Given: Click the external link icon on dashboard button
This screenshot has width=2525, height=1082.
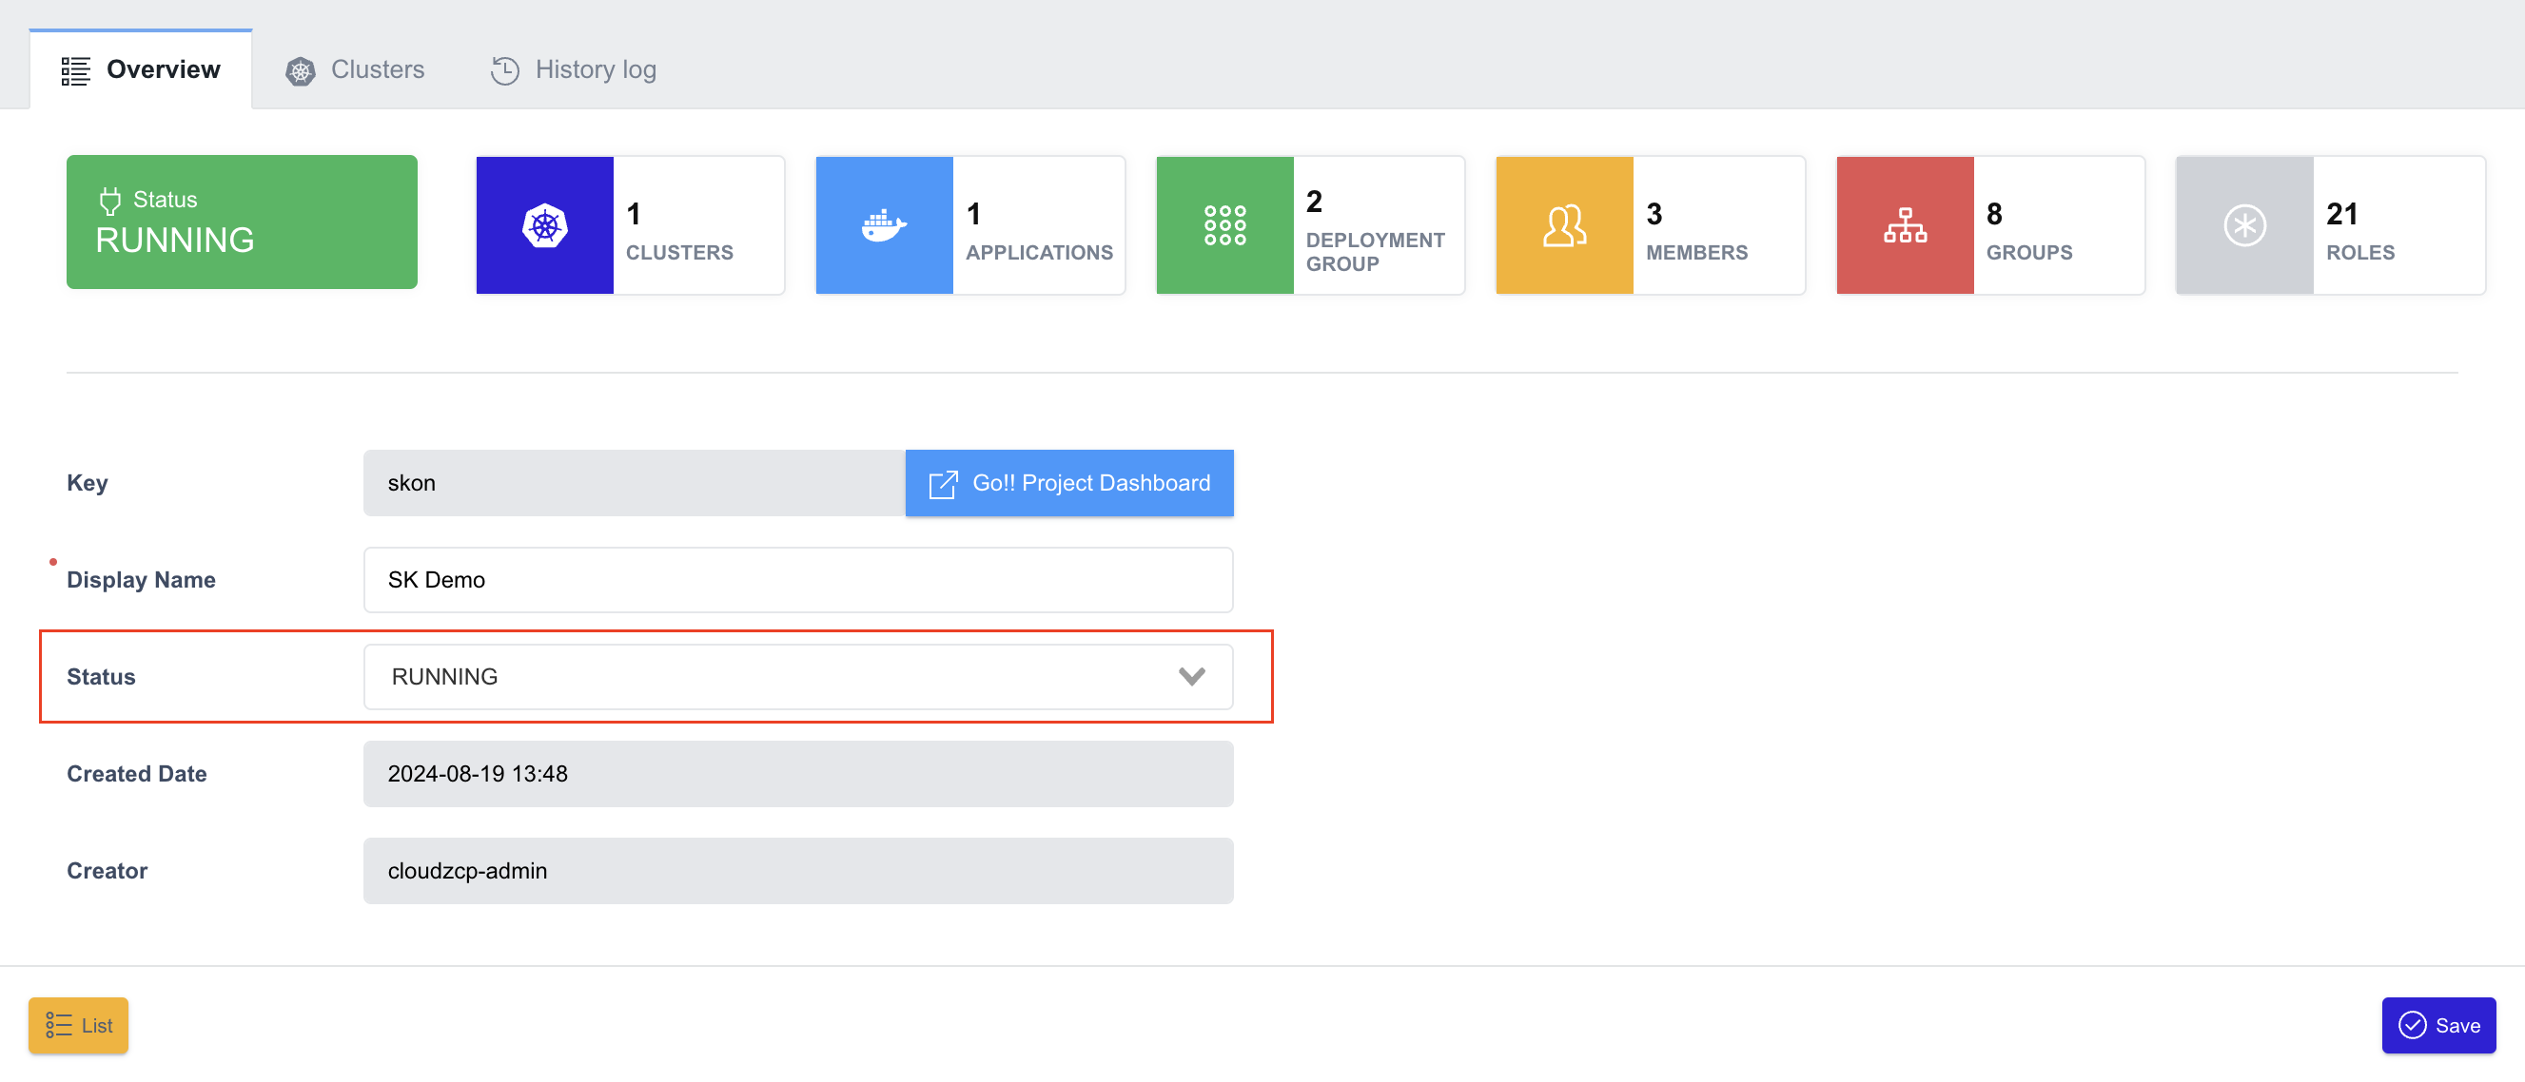Looking at the screenshot, I should click(942, 484).
